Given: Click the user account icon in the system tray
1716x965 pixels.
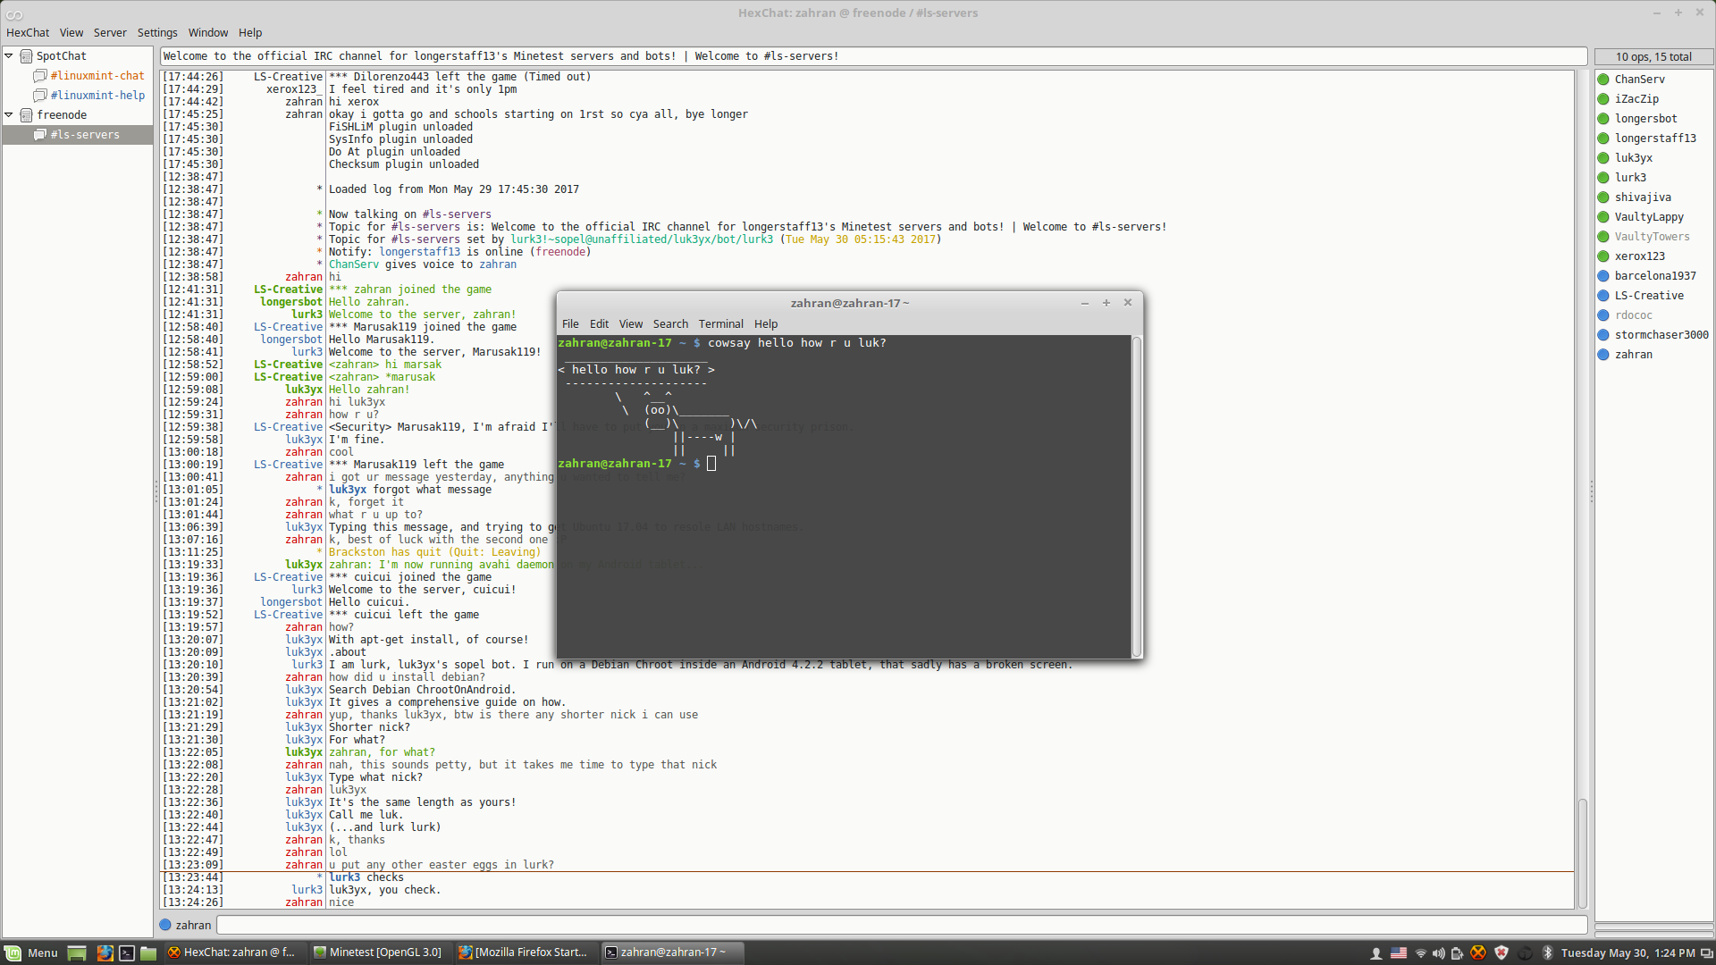Looking at the screenshot, I should tap(1376, 953).
